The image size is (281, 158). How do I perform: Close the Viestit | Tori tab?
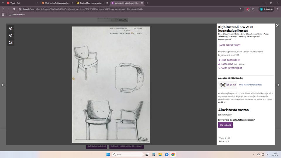point(37,3)
